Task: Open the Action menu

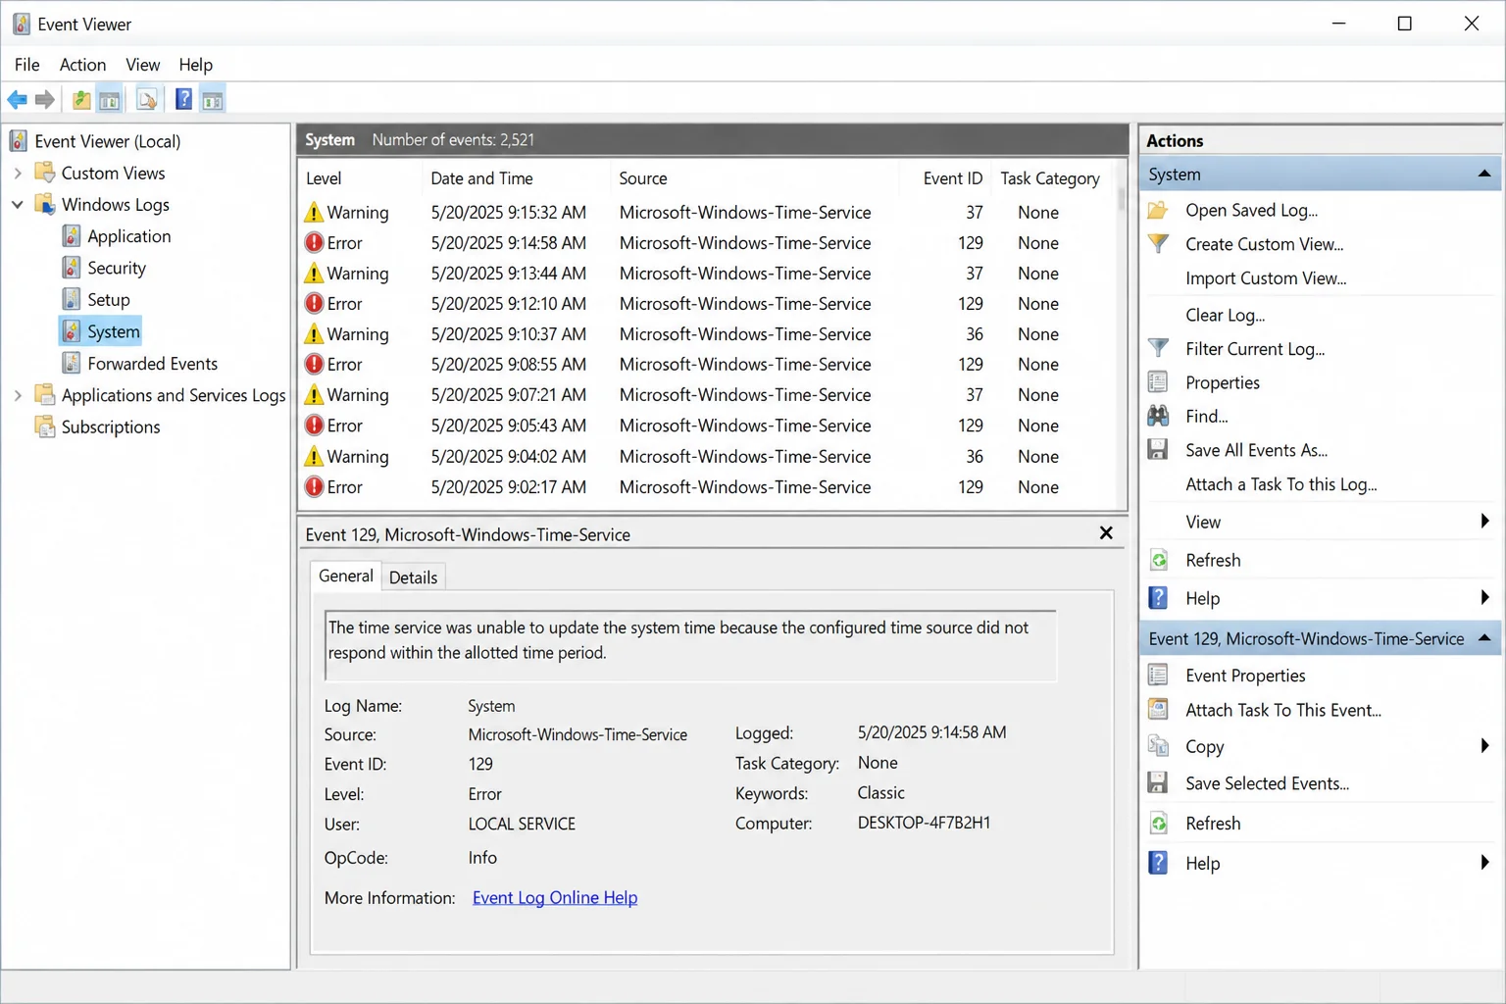Action: (x=82, y=65)
